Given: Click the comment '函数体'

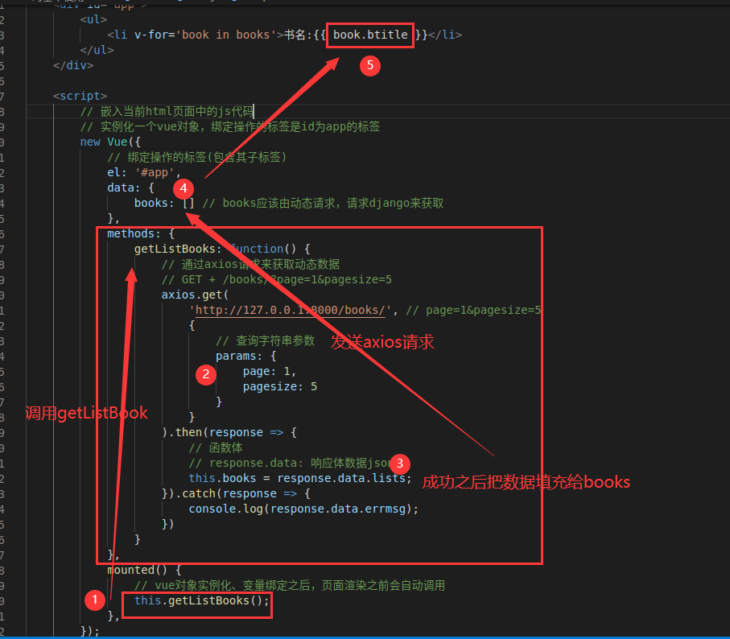Looking at the screenshot, I should (x=216, y=447).
